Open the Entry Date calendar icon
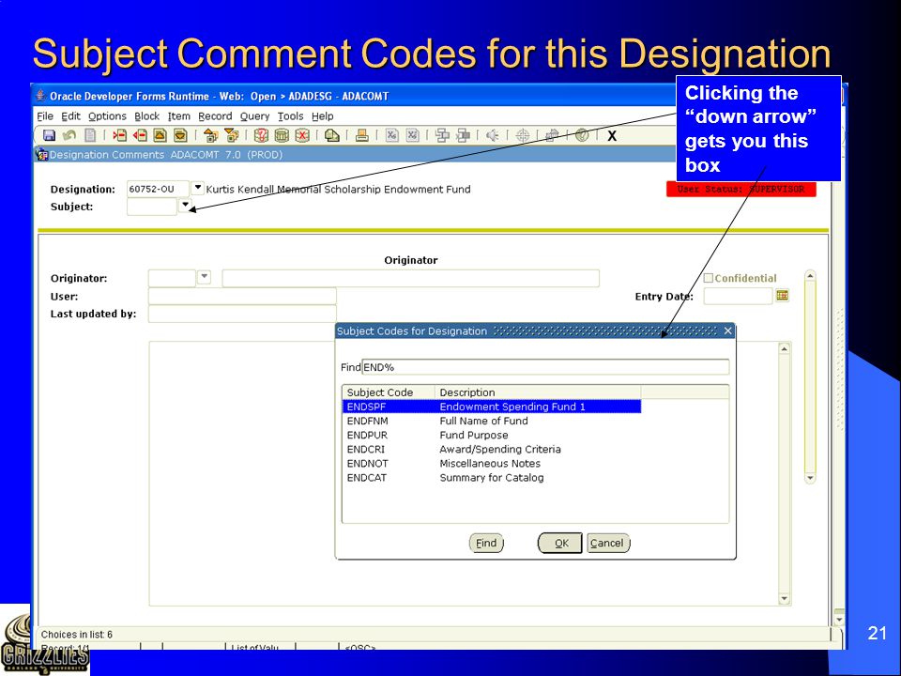 point(782,296)
